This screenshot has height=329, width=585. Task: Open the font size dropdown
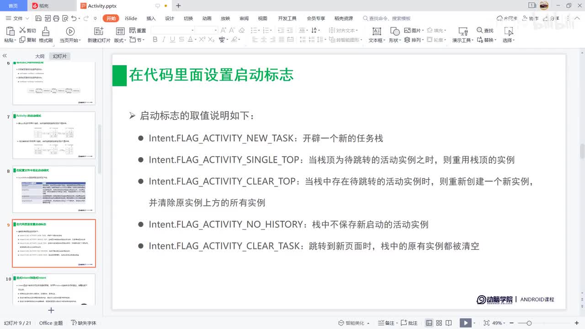click(215, 31)
